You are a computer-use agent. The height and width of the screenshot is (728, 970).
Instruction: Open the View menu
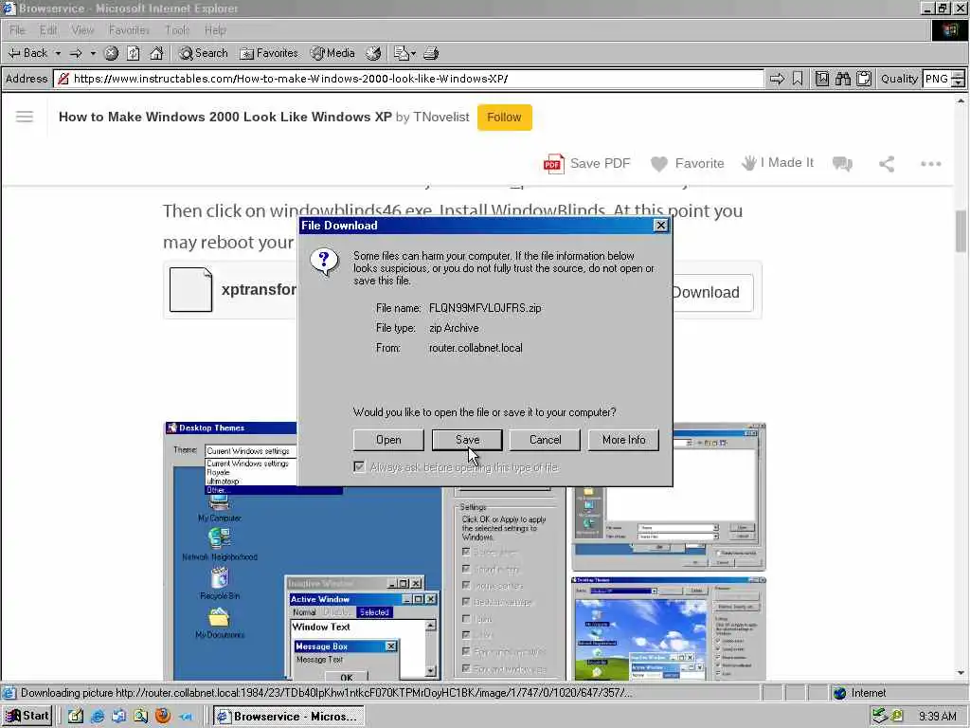(82, 29)
